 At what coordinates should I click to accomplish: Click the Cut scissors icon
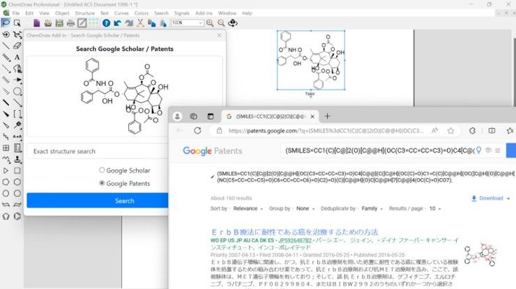point(140,23)
